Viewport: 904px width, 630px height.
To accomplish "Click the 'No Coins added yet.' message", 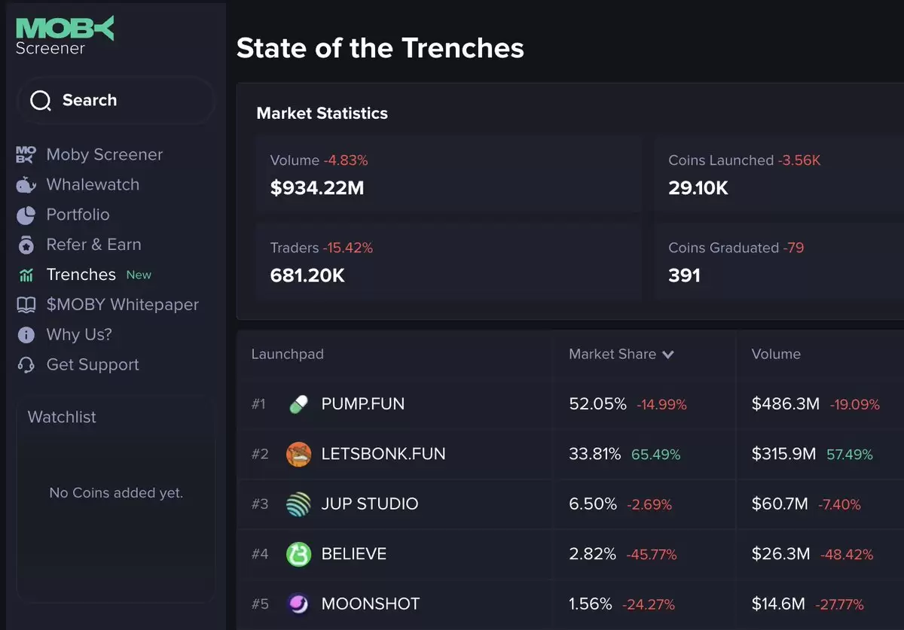I will point(116,493).
